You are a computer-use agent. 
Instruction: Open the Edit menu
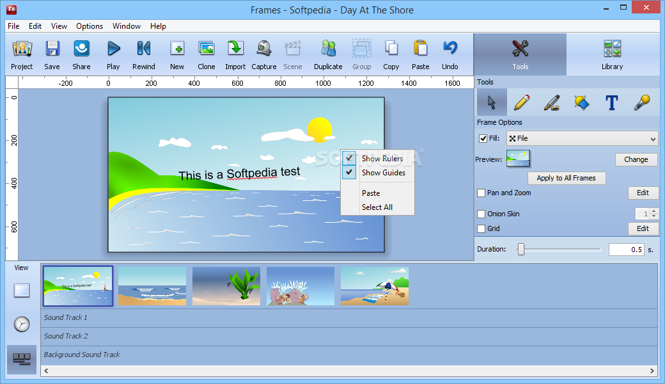(x=35, y=26)
